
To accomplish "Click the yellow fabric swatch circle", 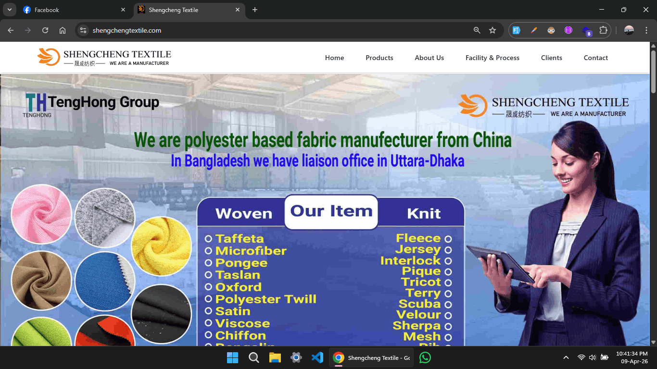I will 161,246.
